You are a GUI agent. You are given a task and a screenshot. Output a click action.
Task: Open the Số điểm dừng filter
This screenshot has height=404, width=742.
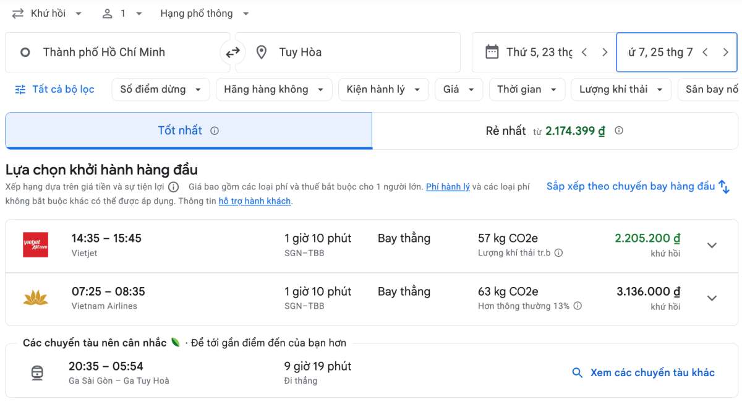(x=161, y=89)
